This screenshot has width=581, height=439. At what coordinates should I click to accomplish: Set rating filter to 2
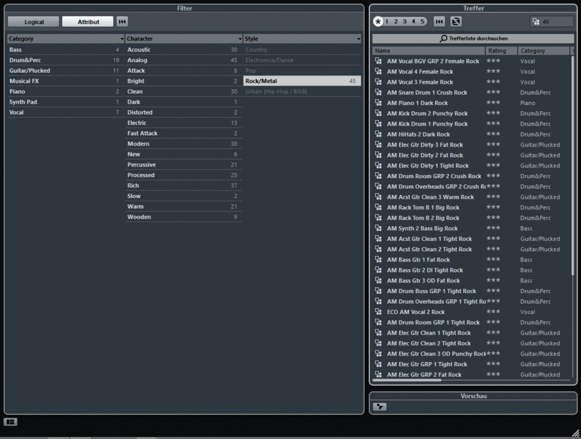(x=396, y=21)
